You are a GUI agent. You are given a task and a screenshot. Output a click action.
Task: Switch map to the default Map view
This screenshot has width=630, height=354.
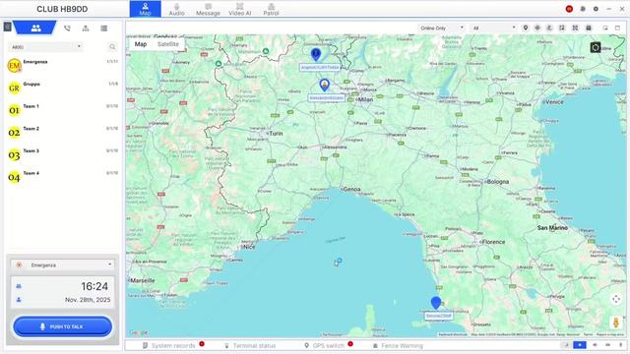[x=141, y=44]
